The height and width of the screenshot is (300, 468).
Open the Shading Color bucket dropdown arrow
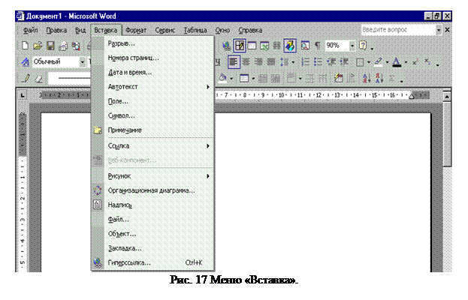coord(231,79)
